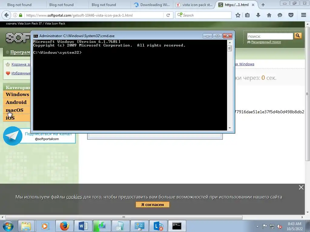Launch Windows Media Player from taskbar
The height and width of the screenshot is (232, 310).
(x=45, y=226)
